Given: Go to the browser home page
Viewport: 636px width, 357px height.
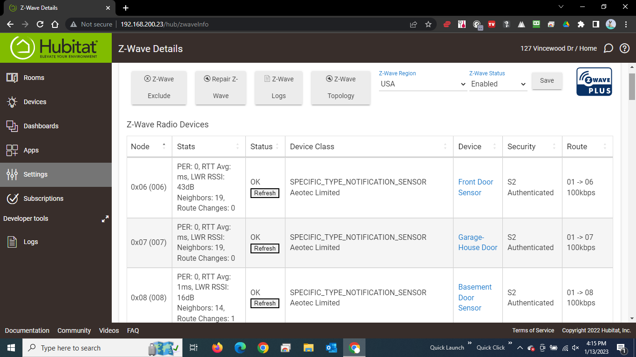Looking at the screenshot, I should coord(55,24).
